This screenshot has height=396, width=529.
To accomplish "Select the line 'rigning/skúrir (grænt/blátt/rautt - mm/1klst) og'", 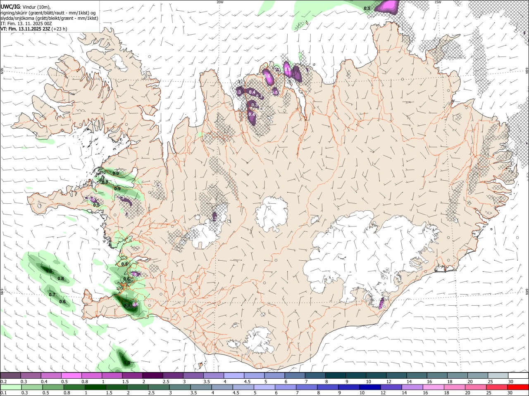I will pos(48,12).
